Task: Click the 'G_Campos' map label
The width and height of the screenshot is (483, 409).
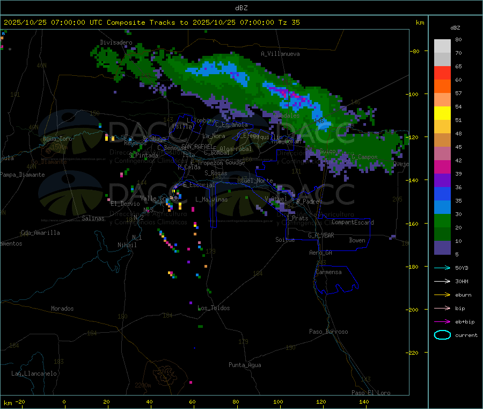Action: [x=364, y=157]
